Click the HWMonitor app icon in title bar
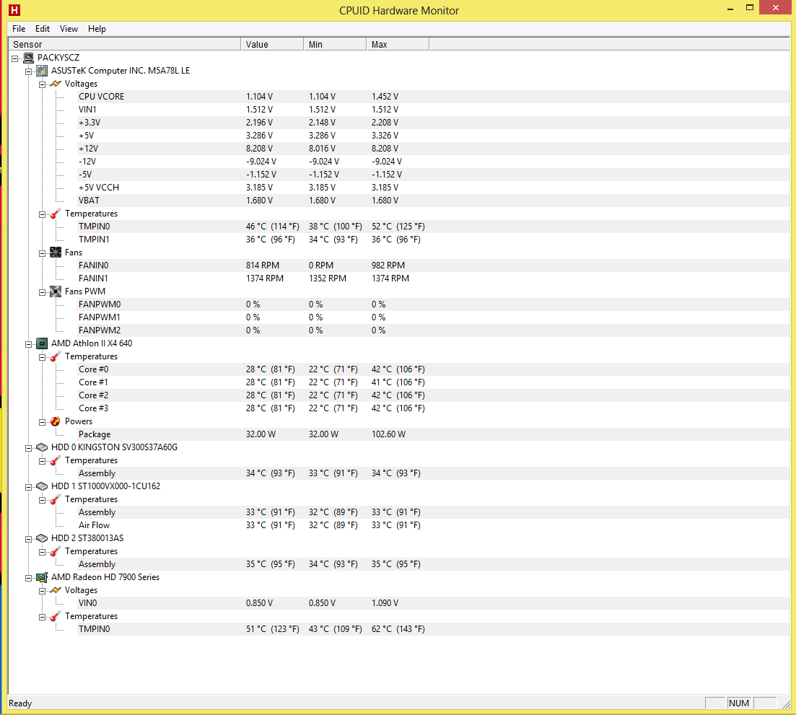Screen dimensions: 796x715 (14, 11)
